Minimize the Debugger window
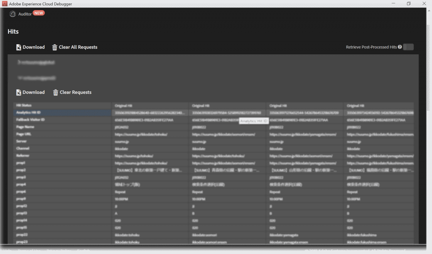Viewport: 432px width, 254px height. [394, 3]
